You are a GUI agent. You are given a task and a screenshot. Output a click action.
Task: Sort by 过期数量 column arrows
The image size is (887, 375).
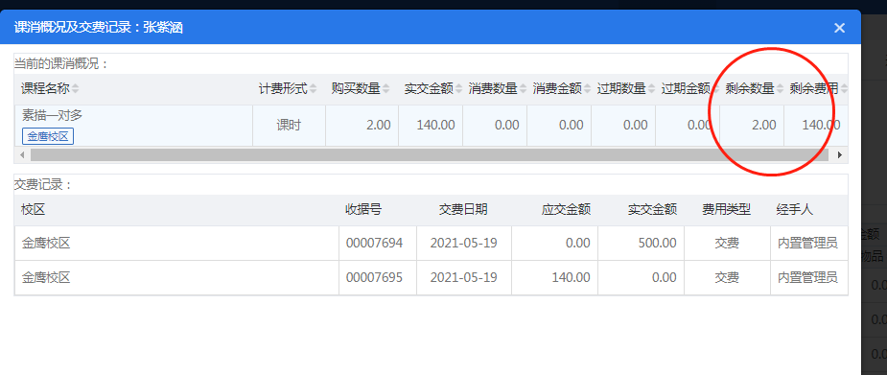pos(651,89)
